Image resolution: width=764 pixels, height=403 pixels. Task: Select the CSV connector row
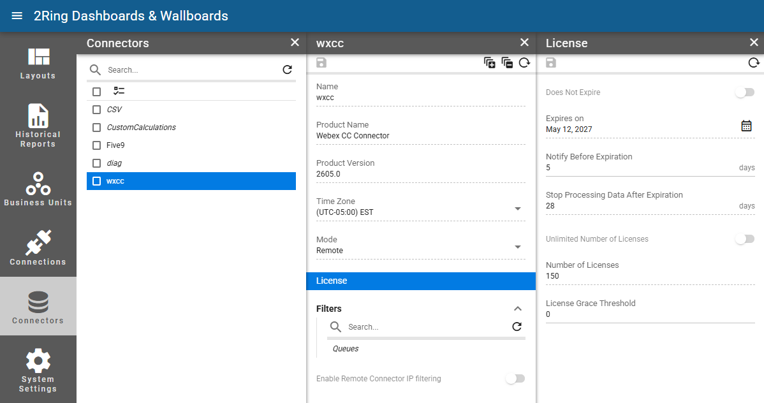[x=191, y=110]
